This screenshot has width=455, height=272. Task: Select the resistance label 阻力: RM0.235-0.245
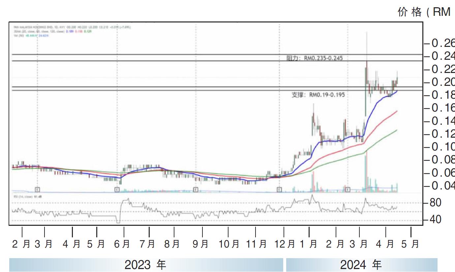(x=315, y=58)
